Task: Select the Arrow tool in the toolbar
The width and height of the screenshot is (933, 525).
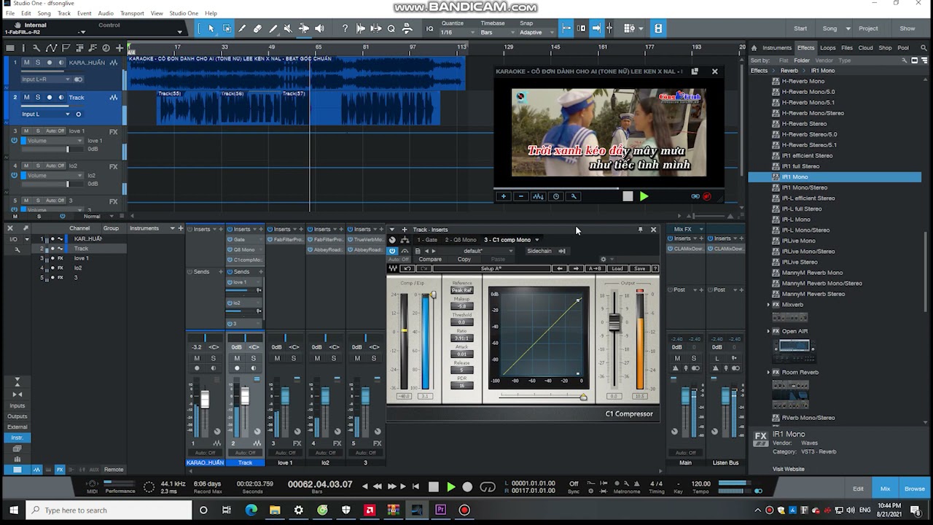Action: 211,28
